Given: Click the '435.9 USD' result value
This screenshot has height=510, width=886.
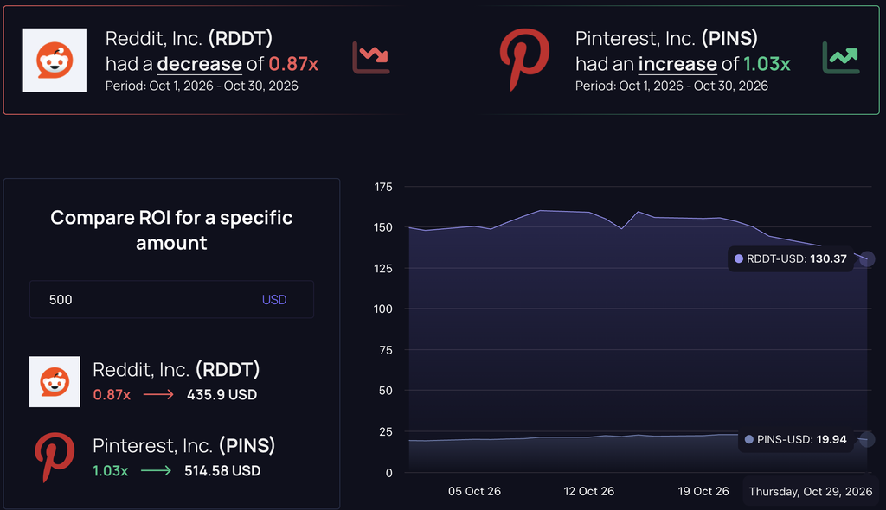Looking at the screenshot, I should tap(221, 395).
